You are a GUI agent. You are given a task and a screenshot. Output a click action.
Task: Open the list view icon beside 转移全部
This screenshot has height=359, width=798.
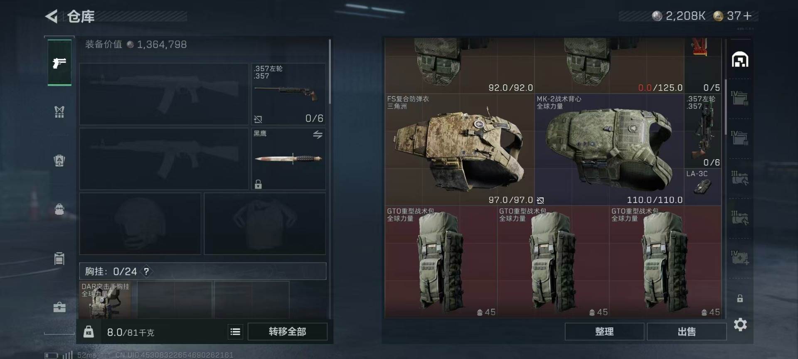235,332
